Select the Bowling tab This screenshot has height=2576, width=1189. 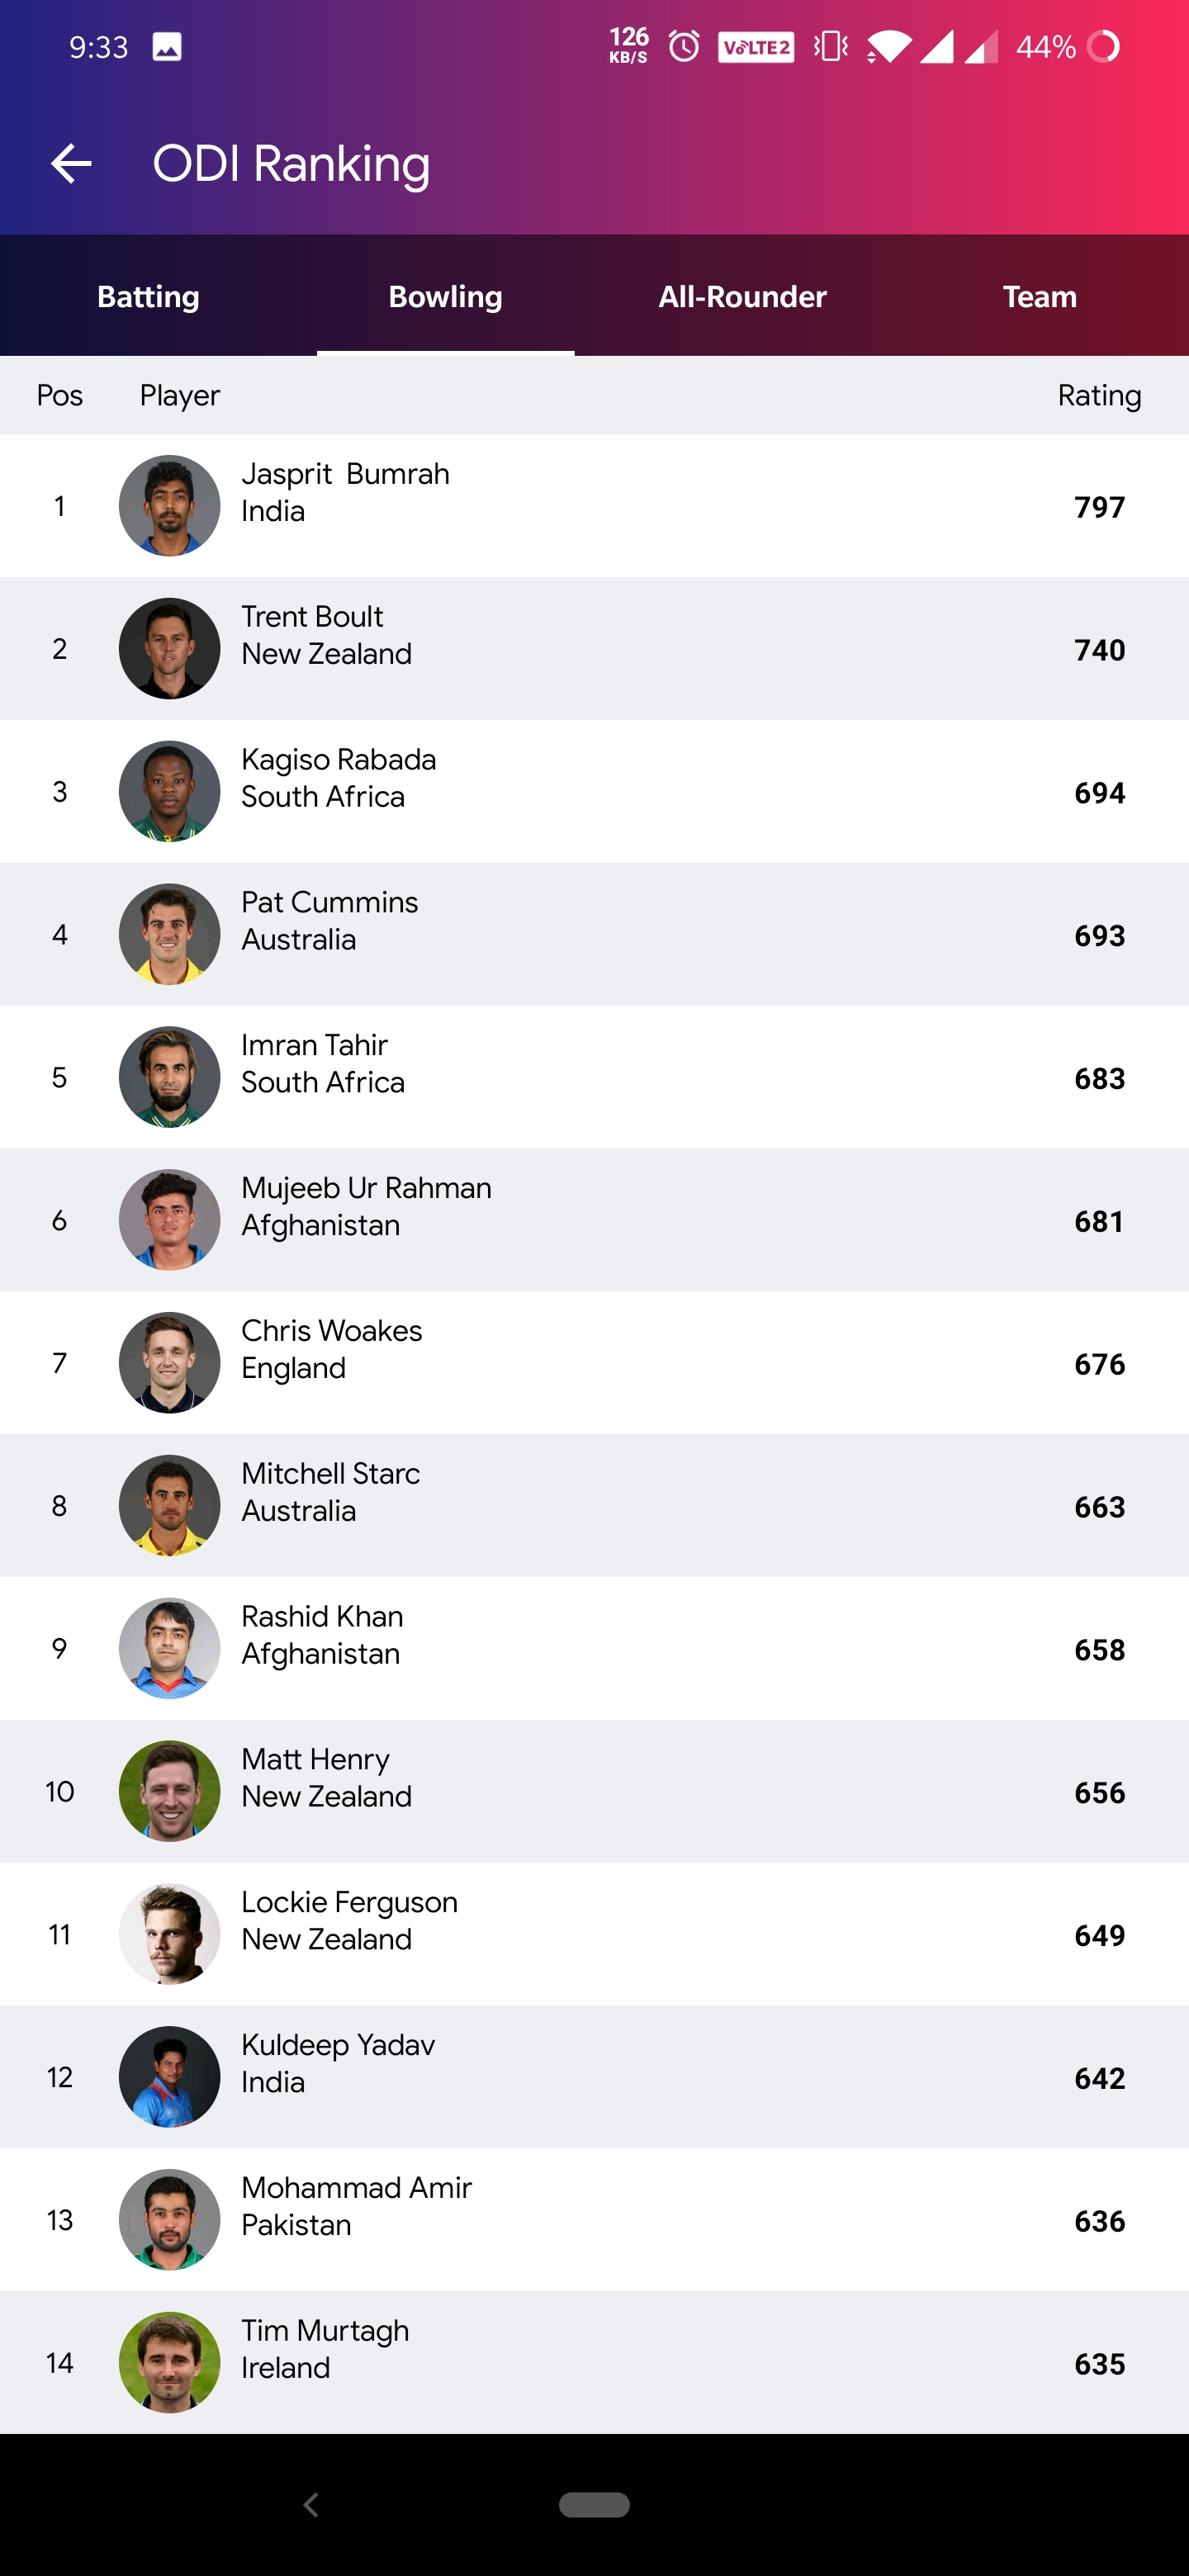(x=445, y=297)
